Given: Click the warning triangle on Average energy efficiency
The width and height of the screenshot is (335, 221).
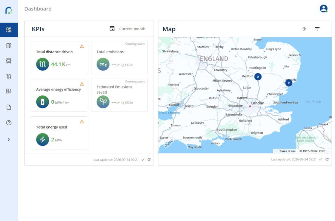Looking at the screenshot, I should (82, 84).
